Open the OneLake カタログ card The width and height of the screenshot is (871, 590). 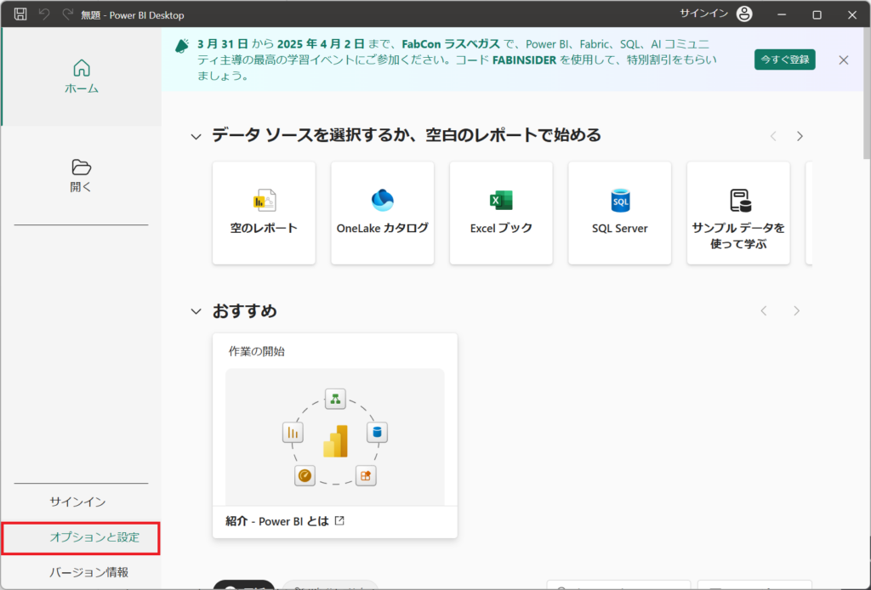(x=382, y=213)
